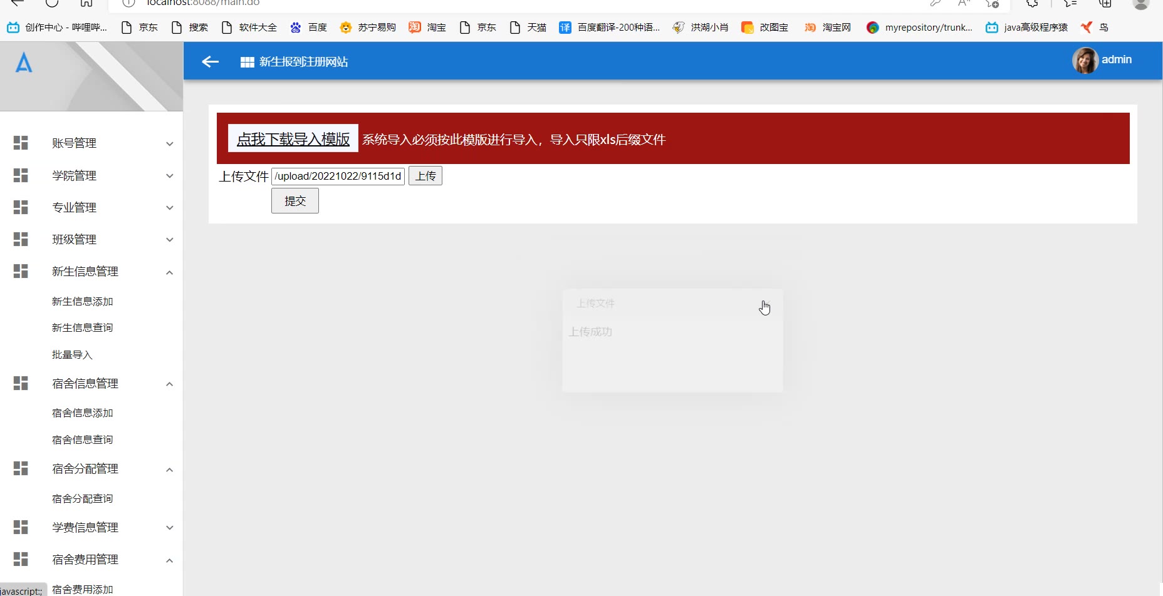This screenshot has height=596, width=1163.
Task: Open the java高级程序猿 bookmark
Action: [x=1027, y=27]
